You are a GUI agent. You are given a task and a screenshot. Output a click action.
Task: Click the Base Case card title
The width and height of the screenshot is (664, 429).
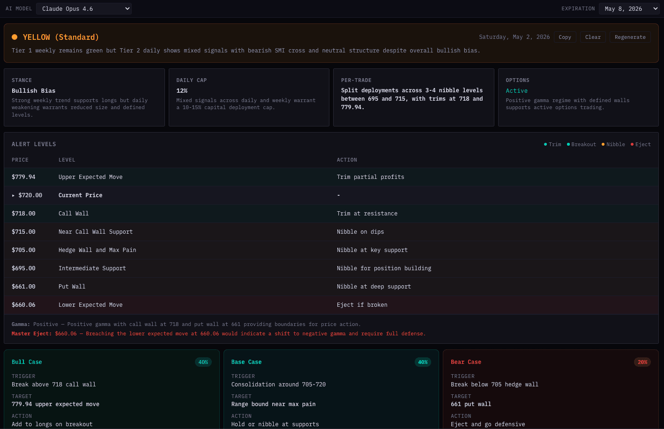tap(246, 362)
